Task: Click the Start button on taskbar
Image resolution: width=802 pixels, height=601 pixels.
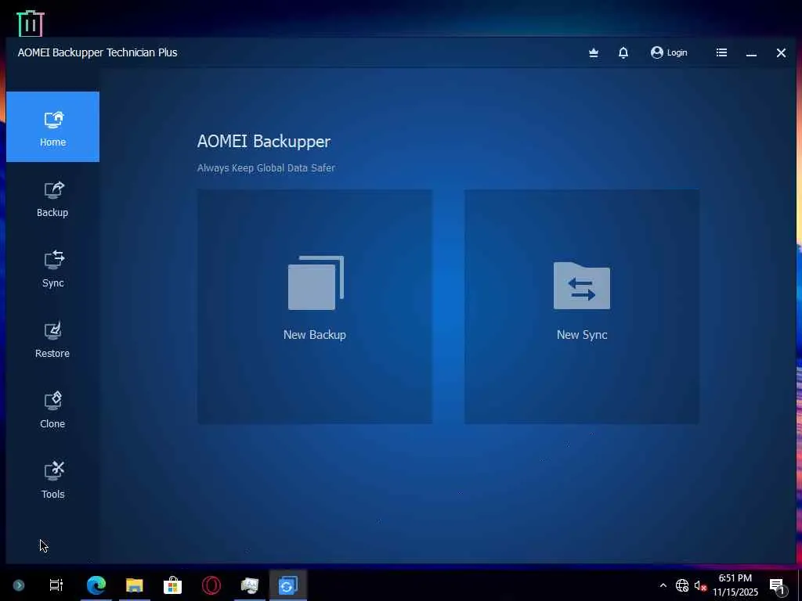Action: click(x=19, y=585)
